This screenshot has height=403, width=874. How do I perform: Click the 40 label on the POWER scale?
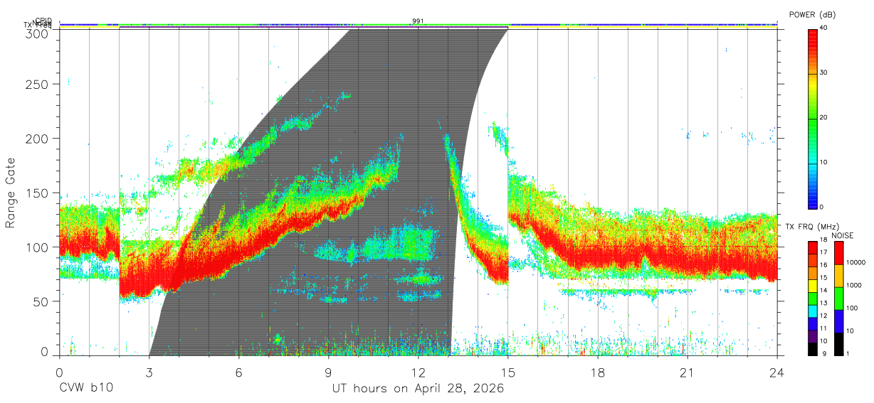824,28
